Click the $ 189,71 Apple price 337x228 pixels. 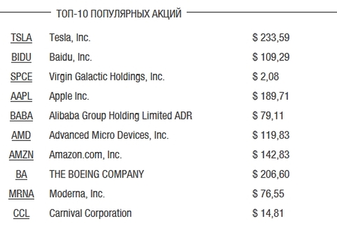pyautogui.click(x=271, y=96)
